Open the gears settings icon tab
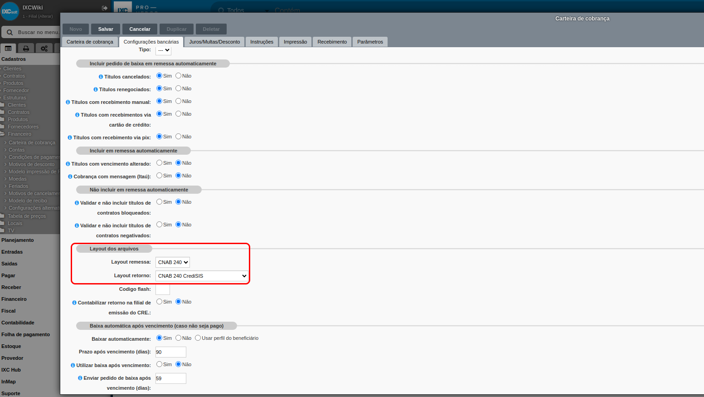This screenshot has width=704, height=397. [44, 48]
